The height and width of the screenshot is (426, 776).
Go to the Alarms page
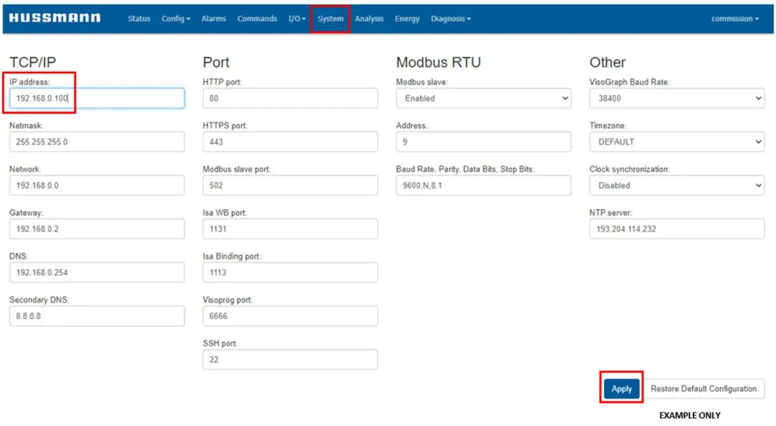(x=214, y=19)
